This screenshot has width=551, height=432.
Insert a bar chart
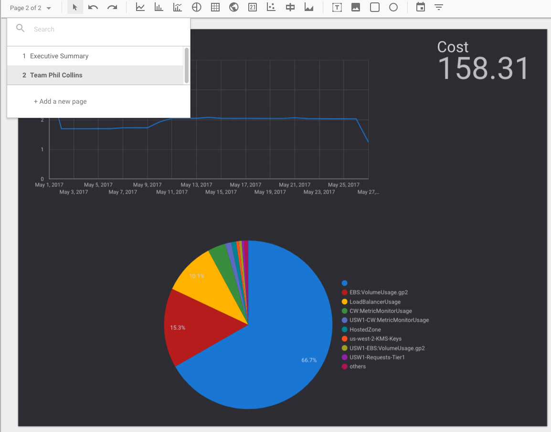pos(159,8)
